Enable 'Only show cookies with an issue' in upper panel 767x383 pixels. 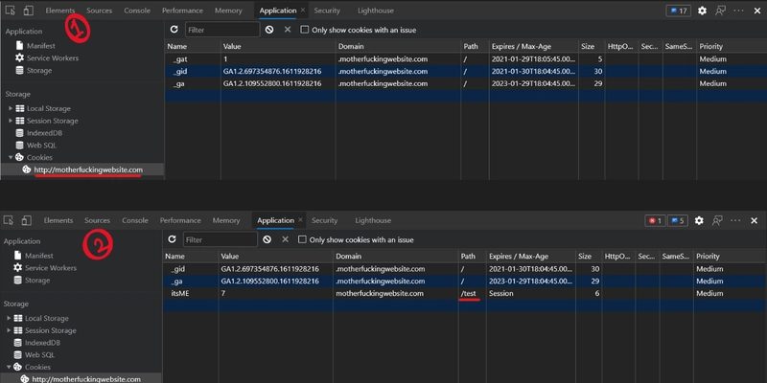click(x=304, y=30)
